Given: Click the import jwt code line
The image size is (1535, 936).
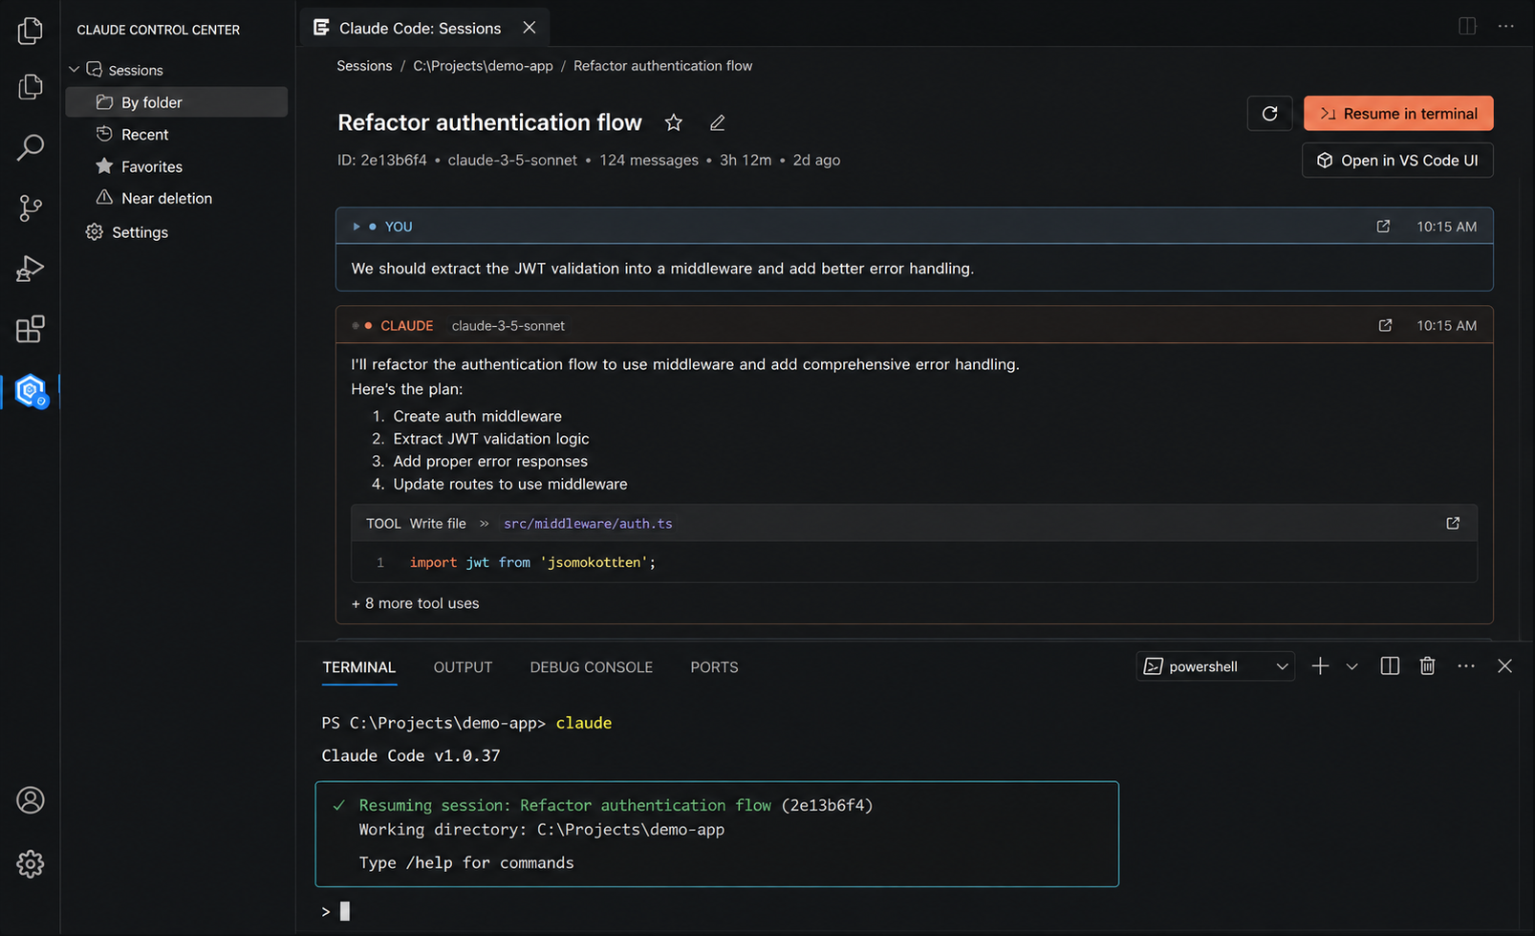Looking at the screenshot, I should [532, 562].
